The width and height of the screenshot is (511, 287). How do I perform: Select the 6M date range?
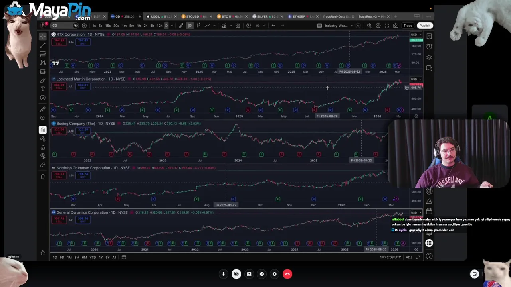tap(84, 257)
